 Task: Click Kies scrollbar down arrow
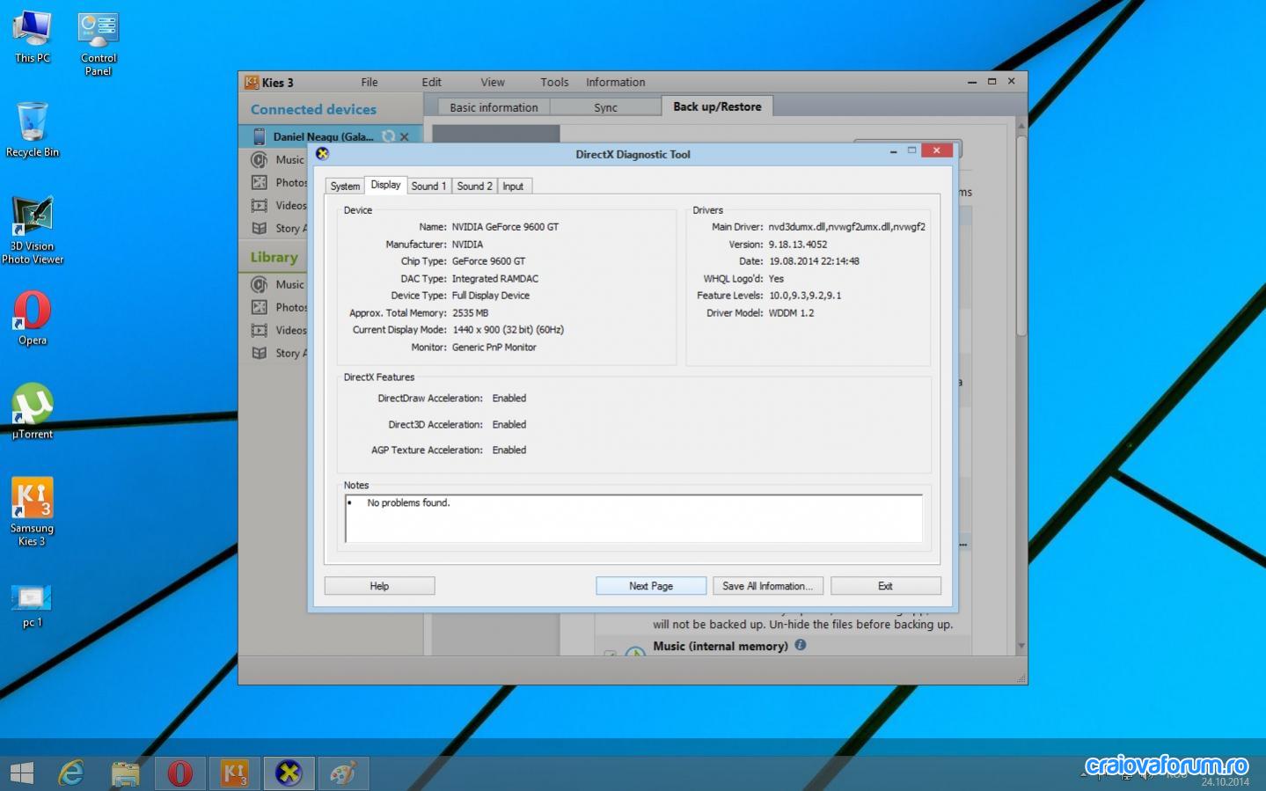[x=1021, y=646]
